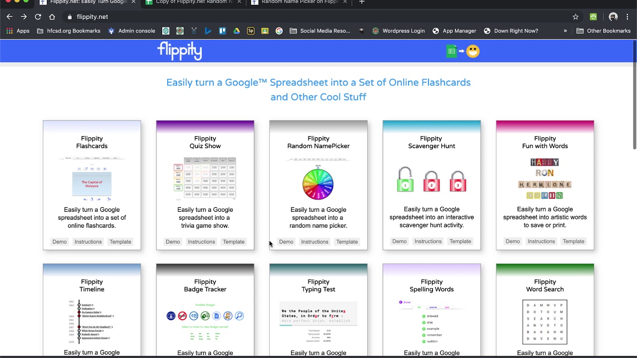The width and height of the screenshot is (637, 358).
Task: Open the Down Right Now? bookmark
Action: click(511, 31)
